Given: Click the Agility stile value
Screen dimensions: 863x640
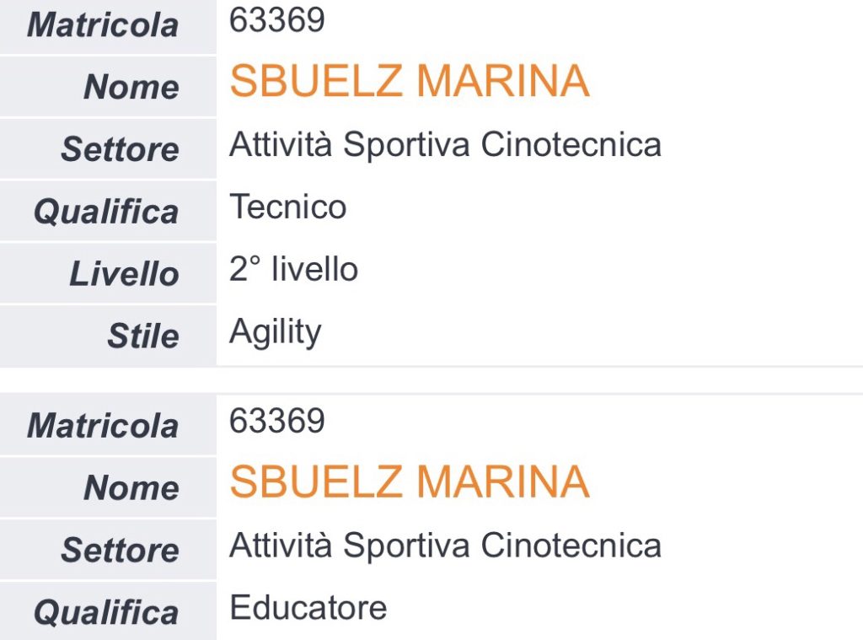Looking at the screenshot, I should (x=276, y=333).
